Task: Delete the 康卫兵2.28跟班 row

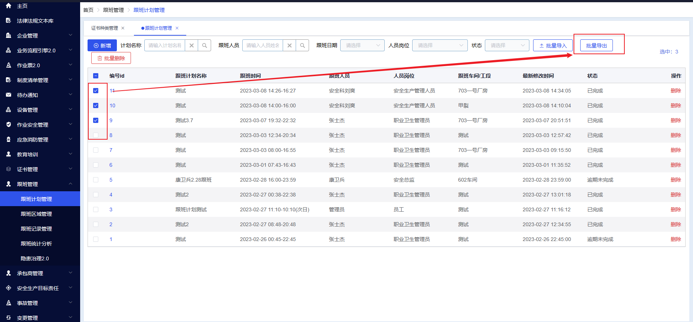Action: [x=676, y=180]
